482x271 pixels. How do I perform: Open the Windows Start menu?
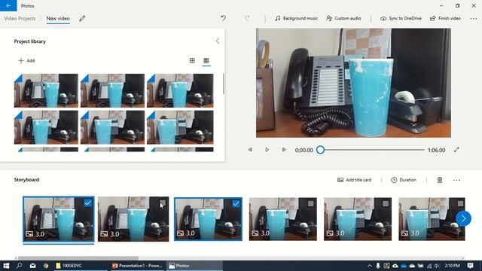[x=6, y=266]
